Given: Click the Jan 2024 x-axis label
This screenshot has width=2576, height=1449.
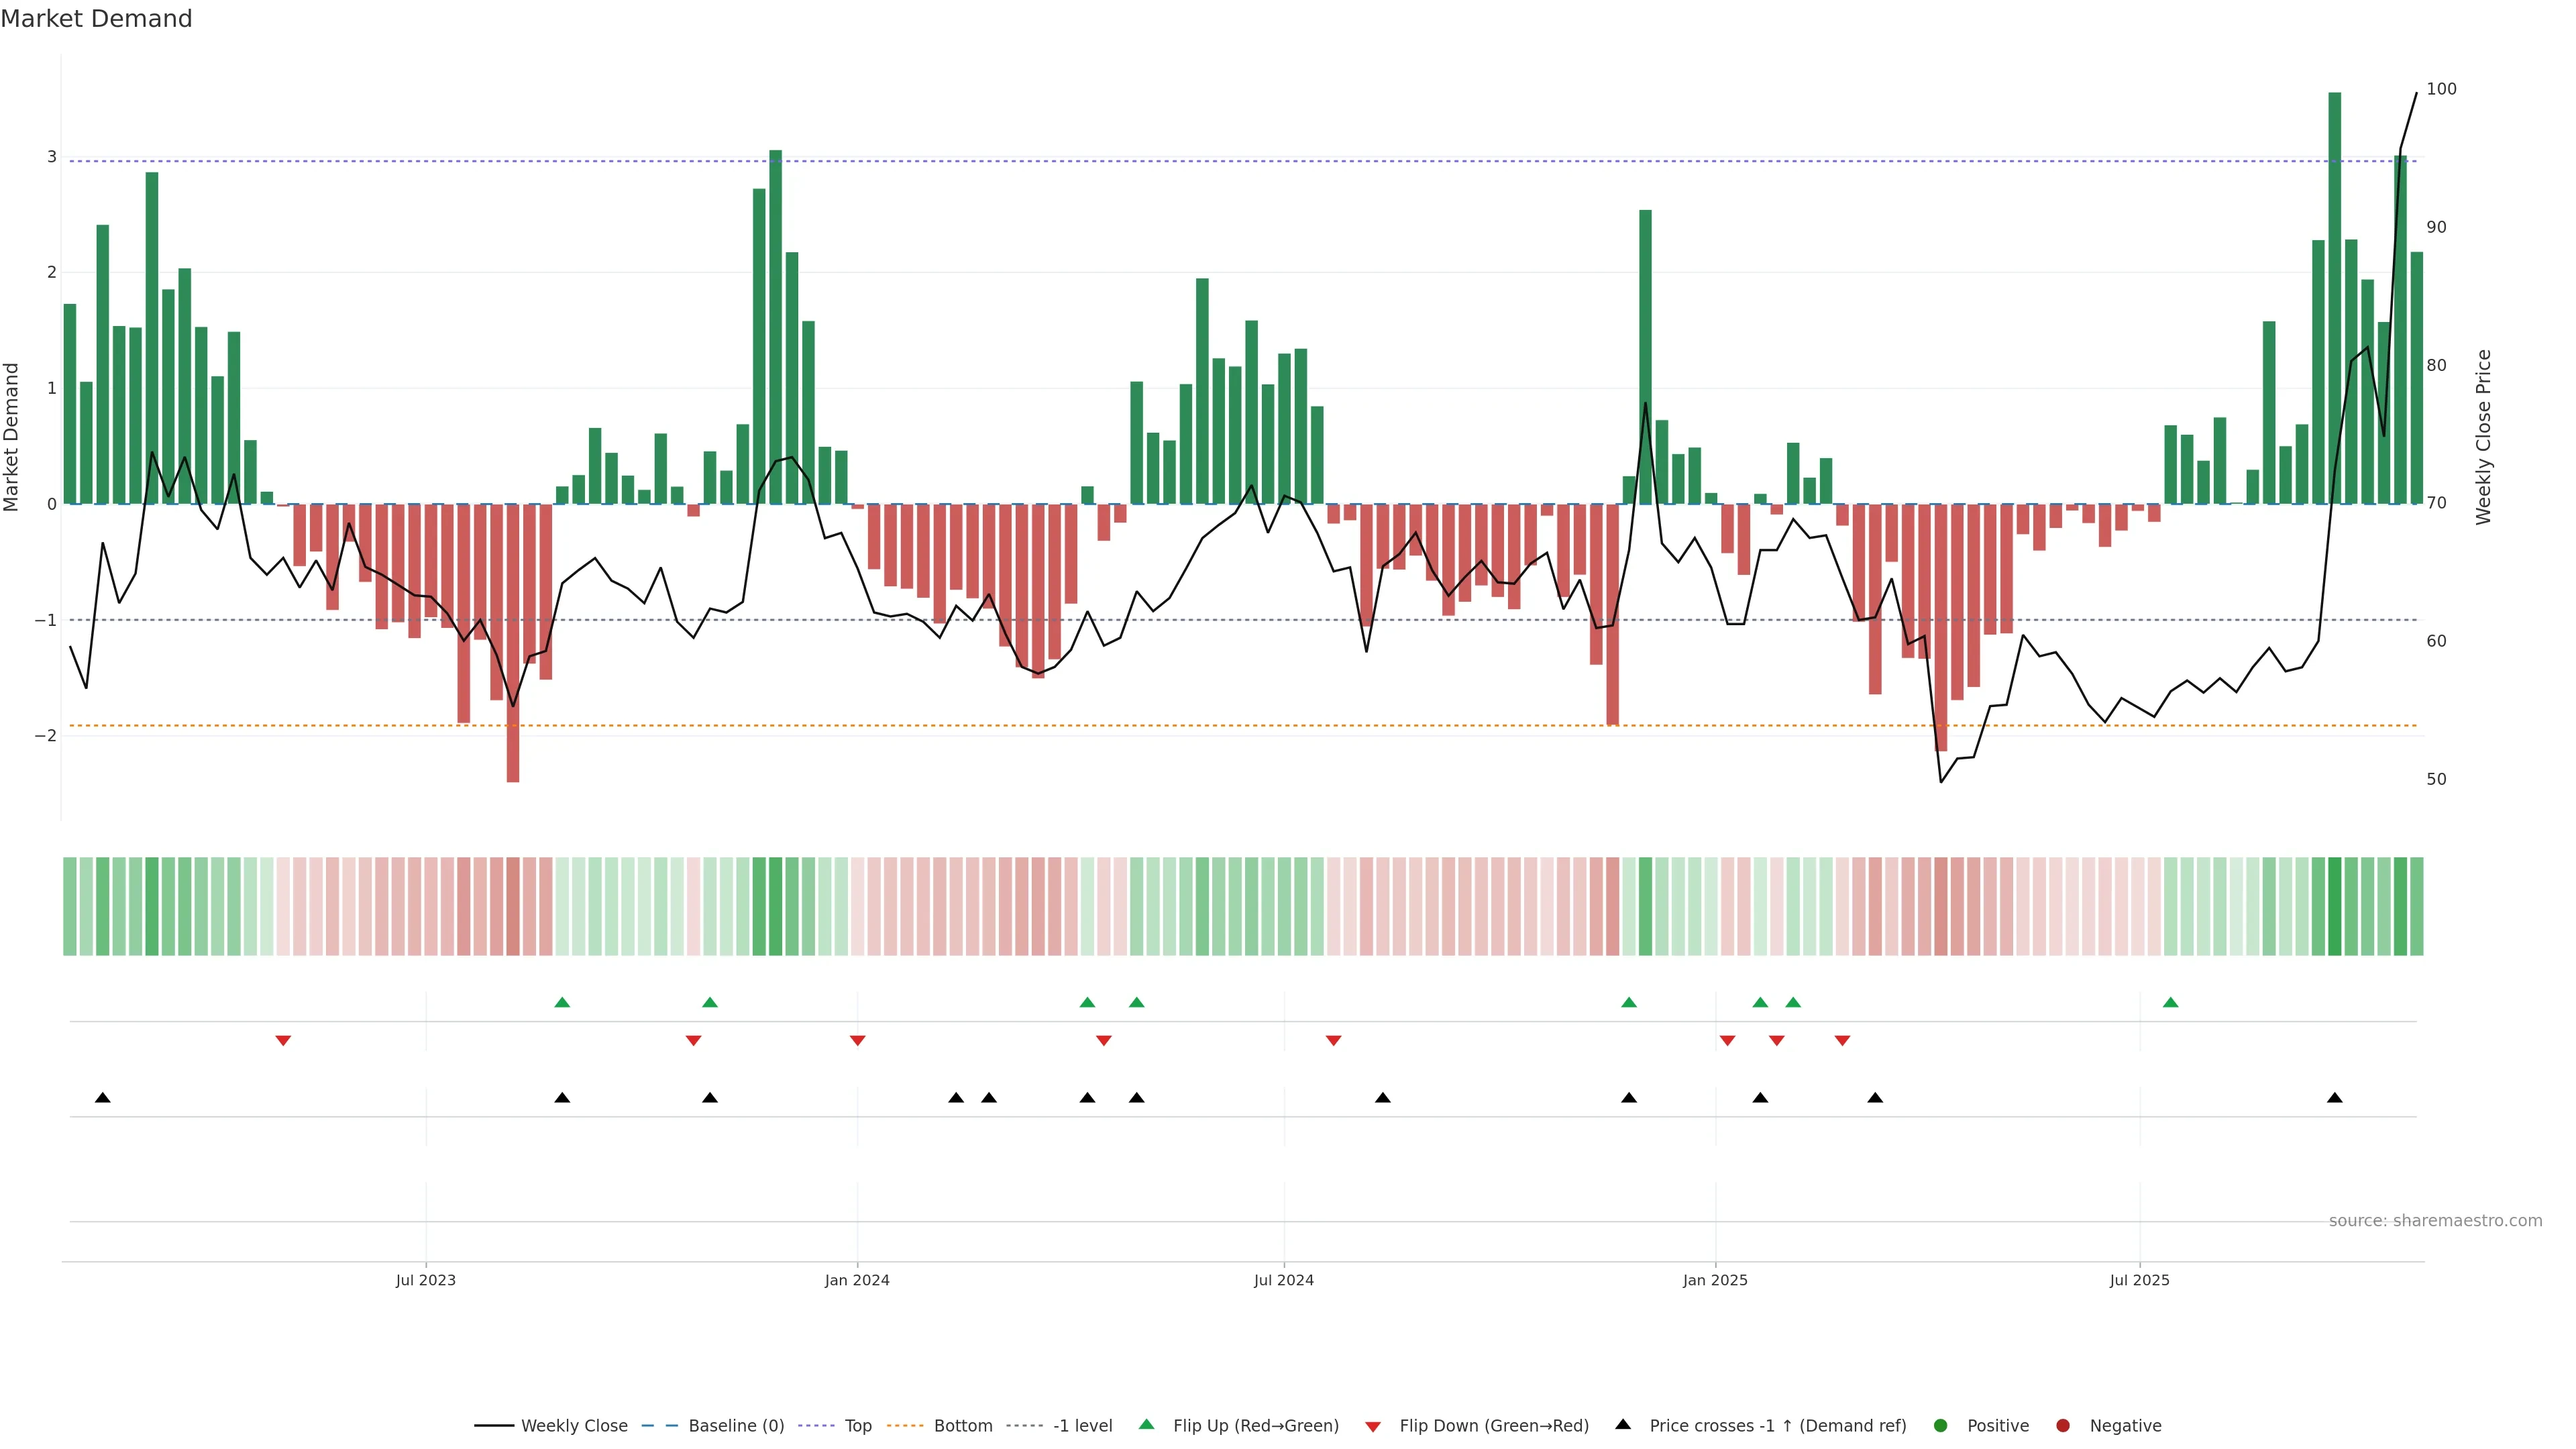Looking at the screenshot, I should pos(857,1280).
